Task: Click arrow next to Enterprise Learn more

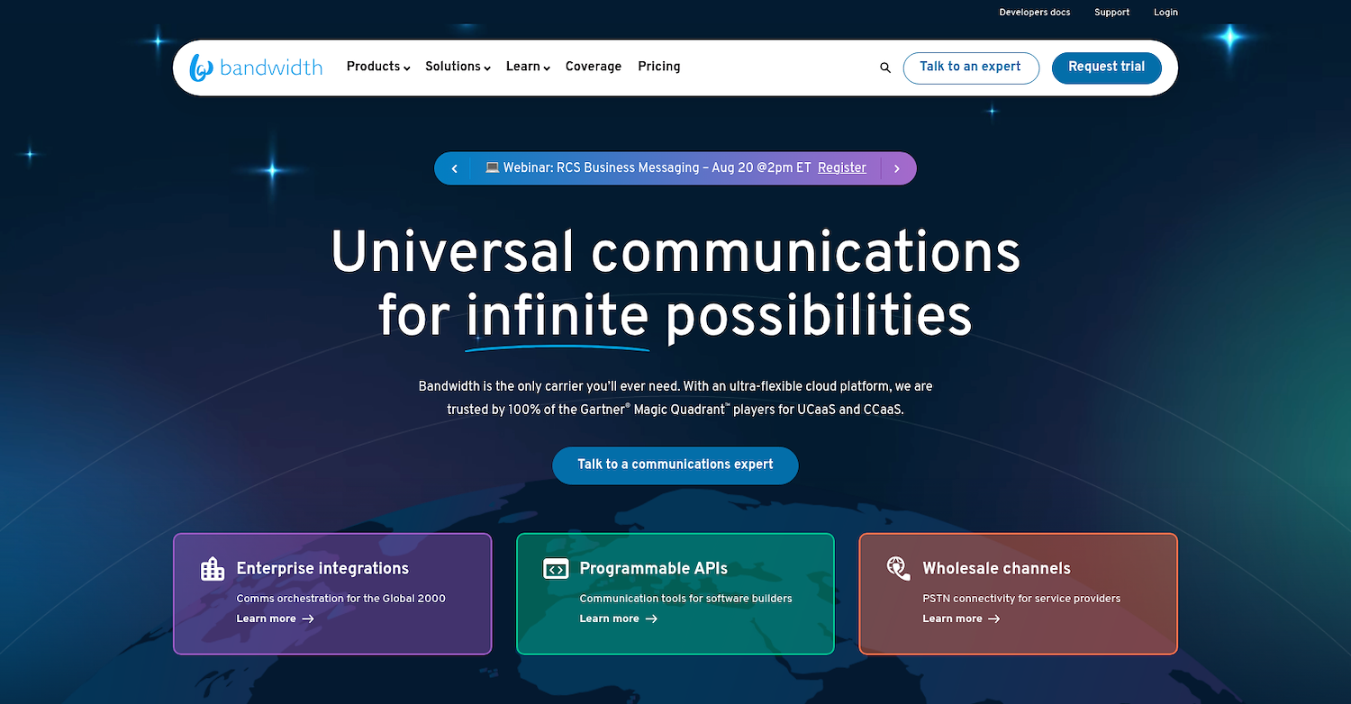Action: point(308,619)
